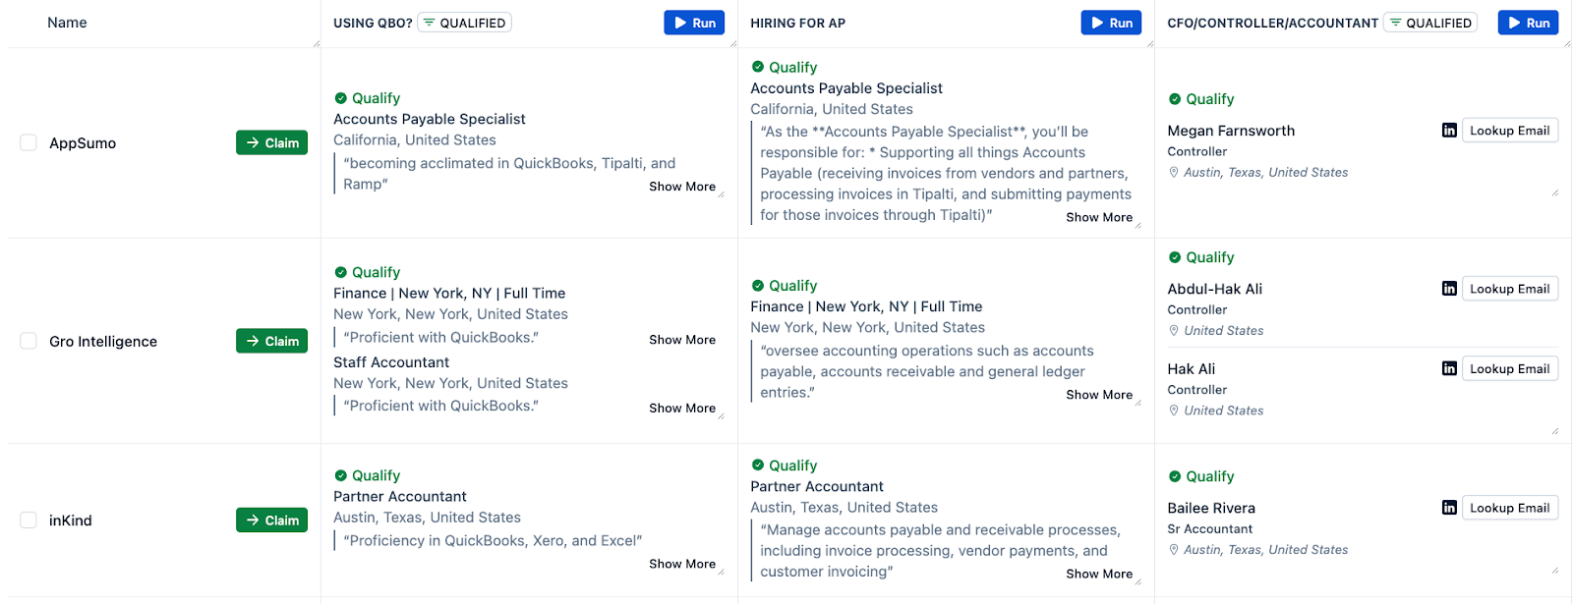Click location pin icon under Abdul-Hak Ali
Screen dimensions: 1573x604
[1174, 331]
